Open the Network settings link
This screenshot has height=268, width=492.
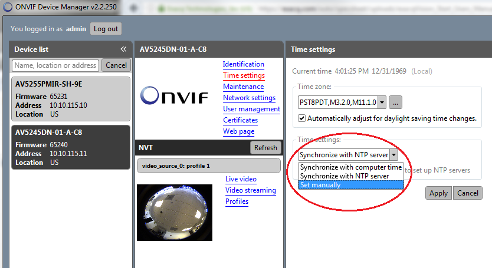click(x=249, y=98)
